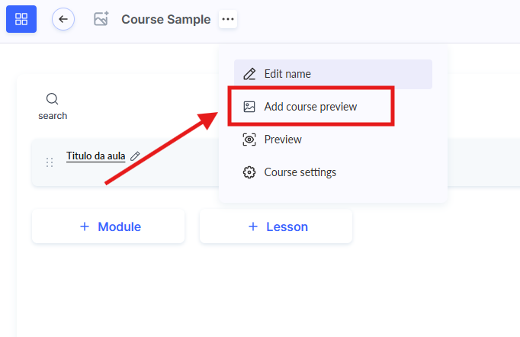Open the Titulo da aula lesson link
Image resolution: width=520 pixels, height=337 pixels.
[95, 156]
